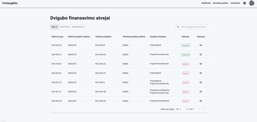
Task: Expand the rows per page dropdown
Action: point(179,109)
